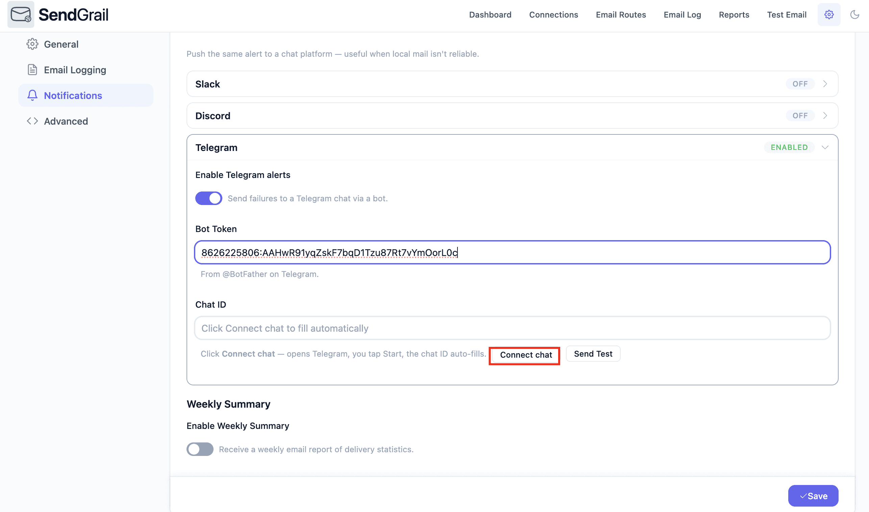Click the Telegram section heading
Viewport: 869px width, 512px height.
(216, 148)
